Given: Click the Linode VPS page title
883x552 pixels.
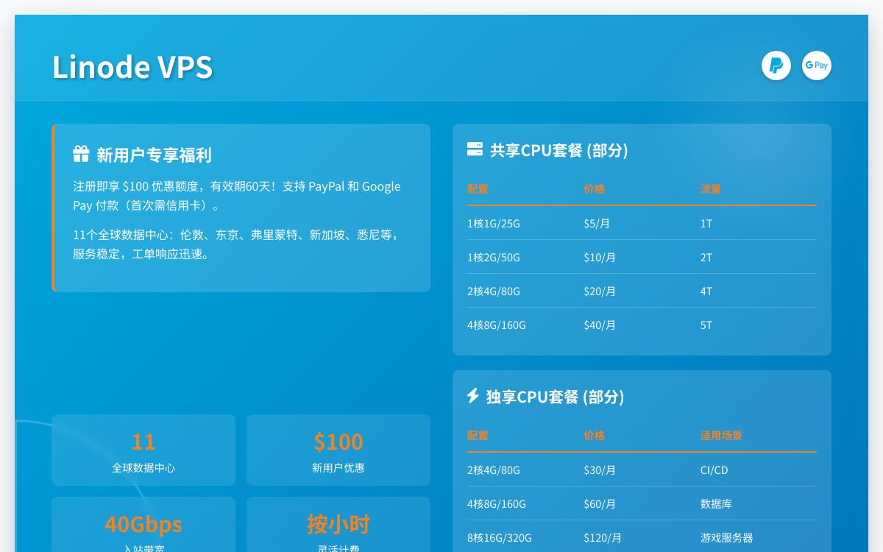Looking at the screenshot, I should (132, 66).
